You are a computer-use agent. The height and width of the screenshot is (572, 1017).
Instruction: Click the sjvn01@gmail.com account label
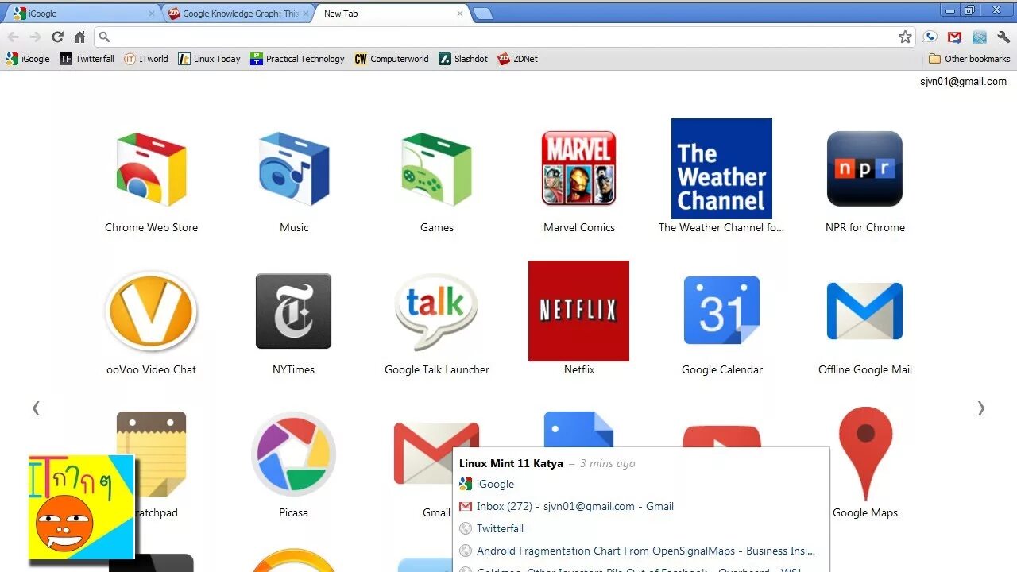(x=963, y=81)
